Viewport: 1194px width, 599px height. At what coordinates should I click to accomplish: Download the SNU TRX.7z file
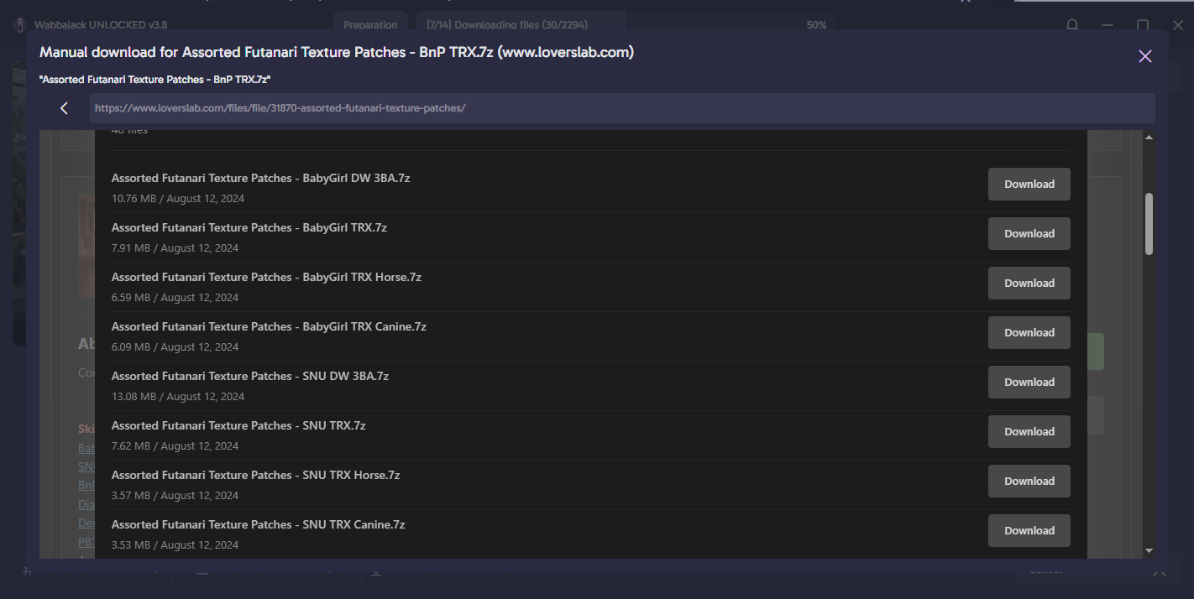click(x=1029, y=431)
